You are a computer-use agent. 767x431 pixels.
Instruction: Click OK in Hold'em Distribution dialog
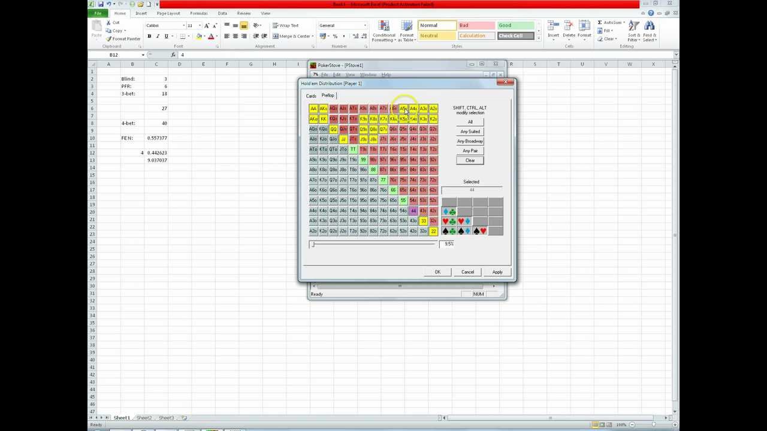click(437, 272)
